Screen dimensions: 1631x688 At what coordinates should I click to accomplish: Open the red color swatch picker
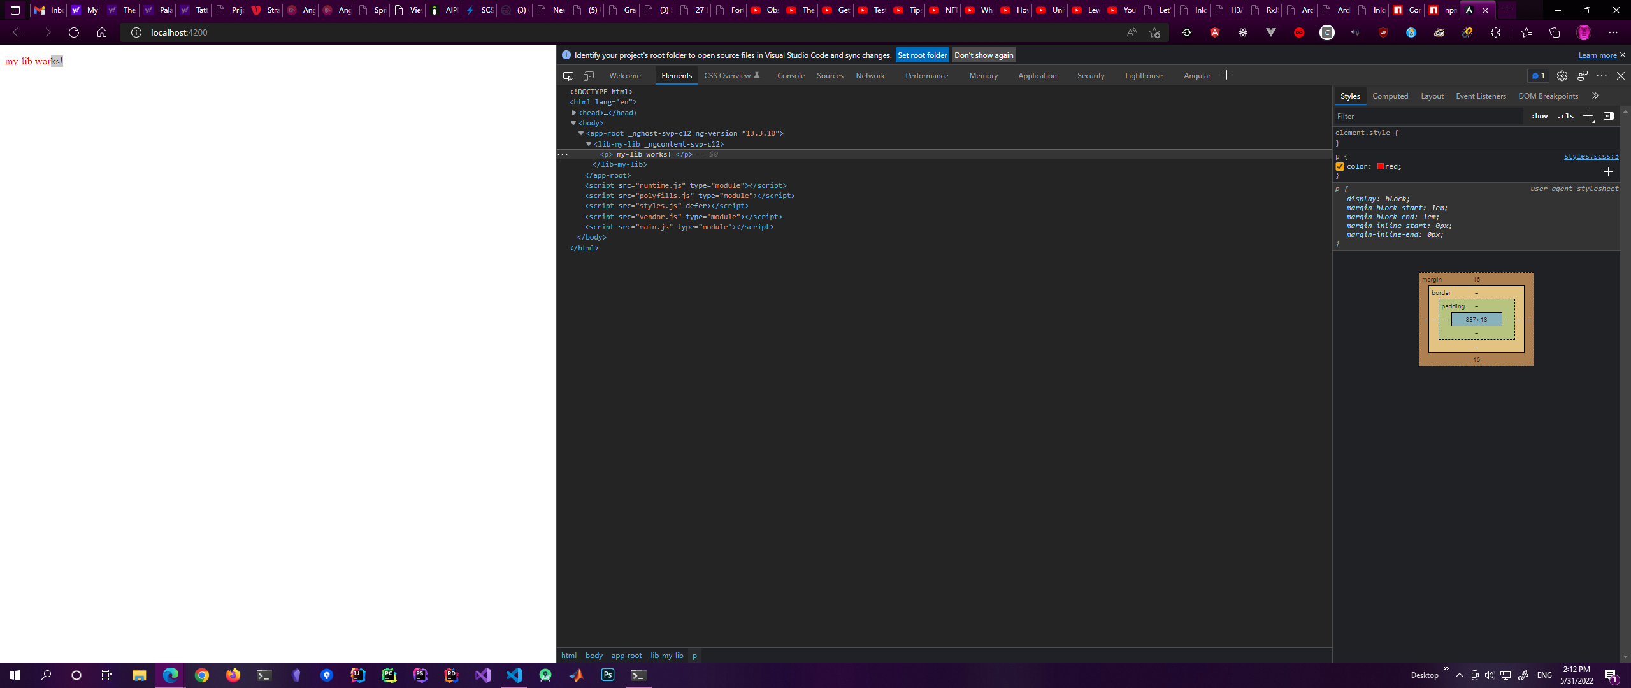coord(1380,166)
